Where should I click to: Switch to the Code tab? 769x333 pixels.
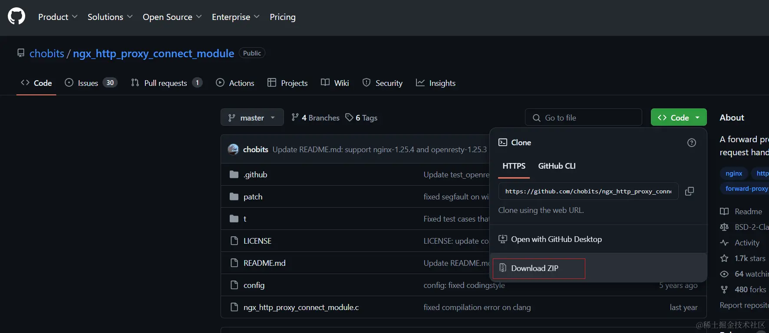(36, 83)
